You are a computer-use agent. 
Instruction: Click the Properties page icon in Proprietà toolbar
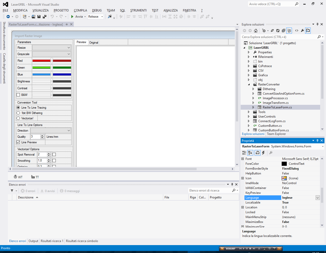pos(257,153)
